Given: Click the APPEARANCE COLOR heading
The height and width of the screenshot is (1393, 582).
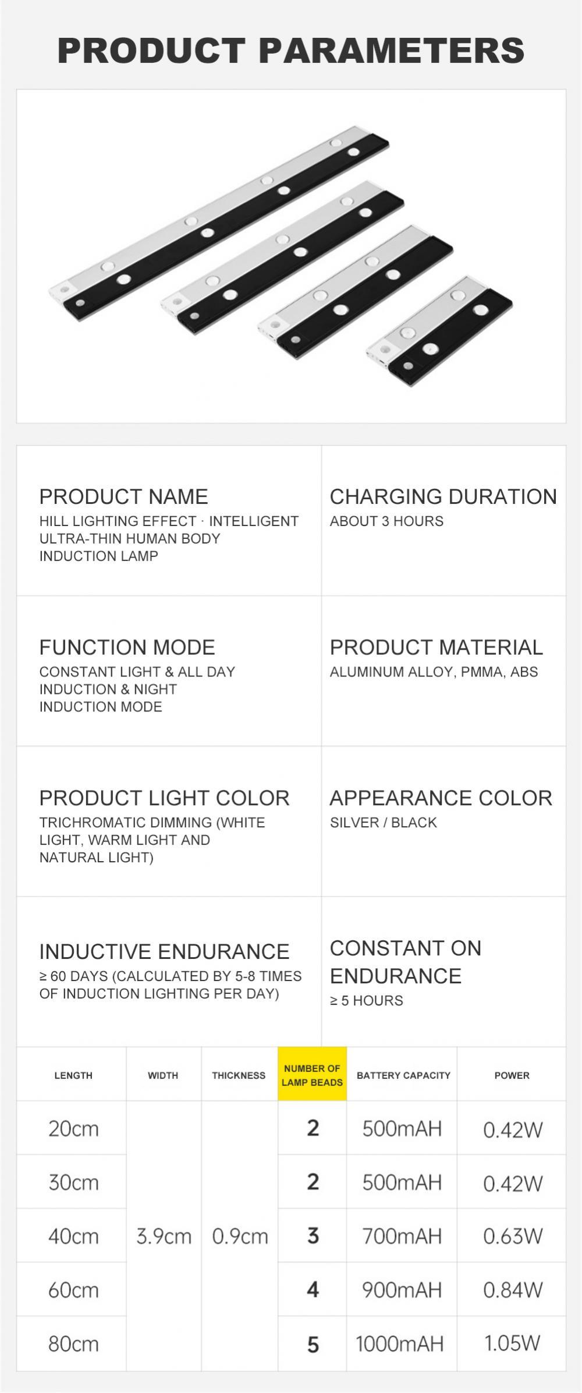Looking at the screenshot, I should coord(441,798).
